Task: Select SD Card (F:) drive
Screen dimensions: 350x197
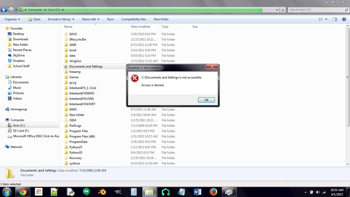Action: [x=21, y=131]
